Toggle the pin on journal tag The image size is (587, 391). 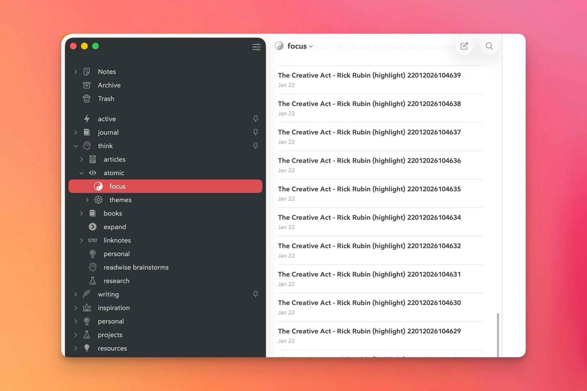pos(256,132)
